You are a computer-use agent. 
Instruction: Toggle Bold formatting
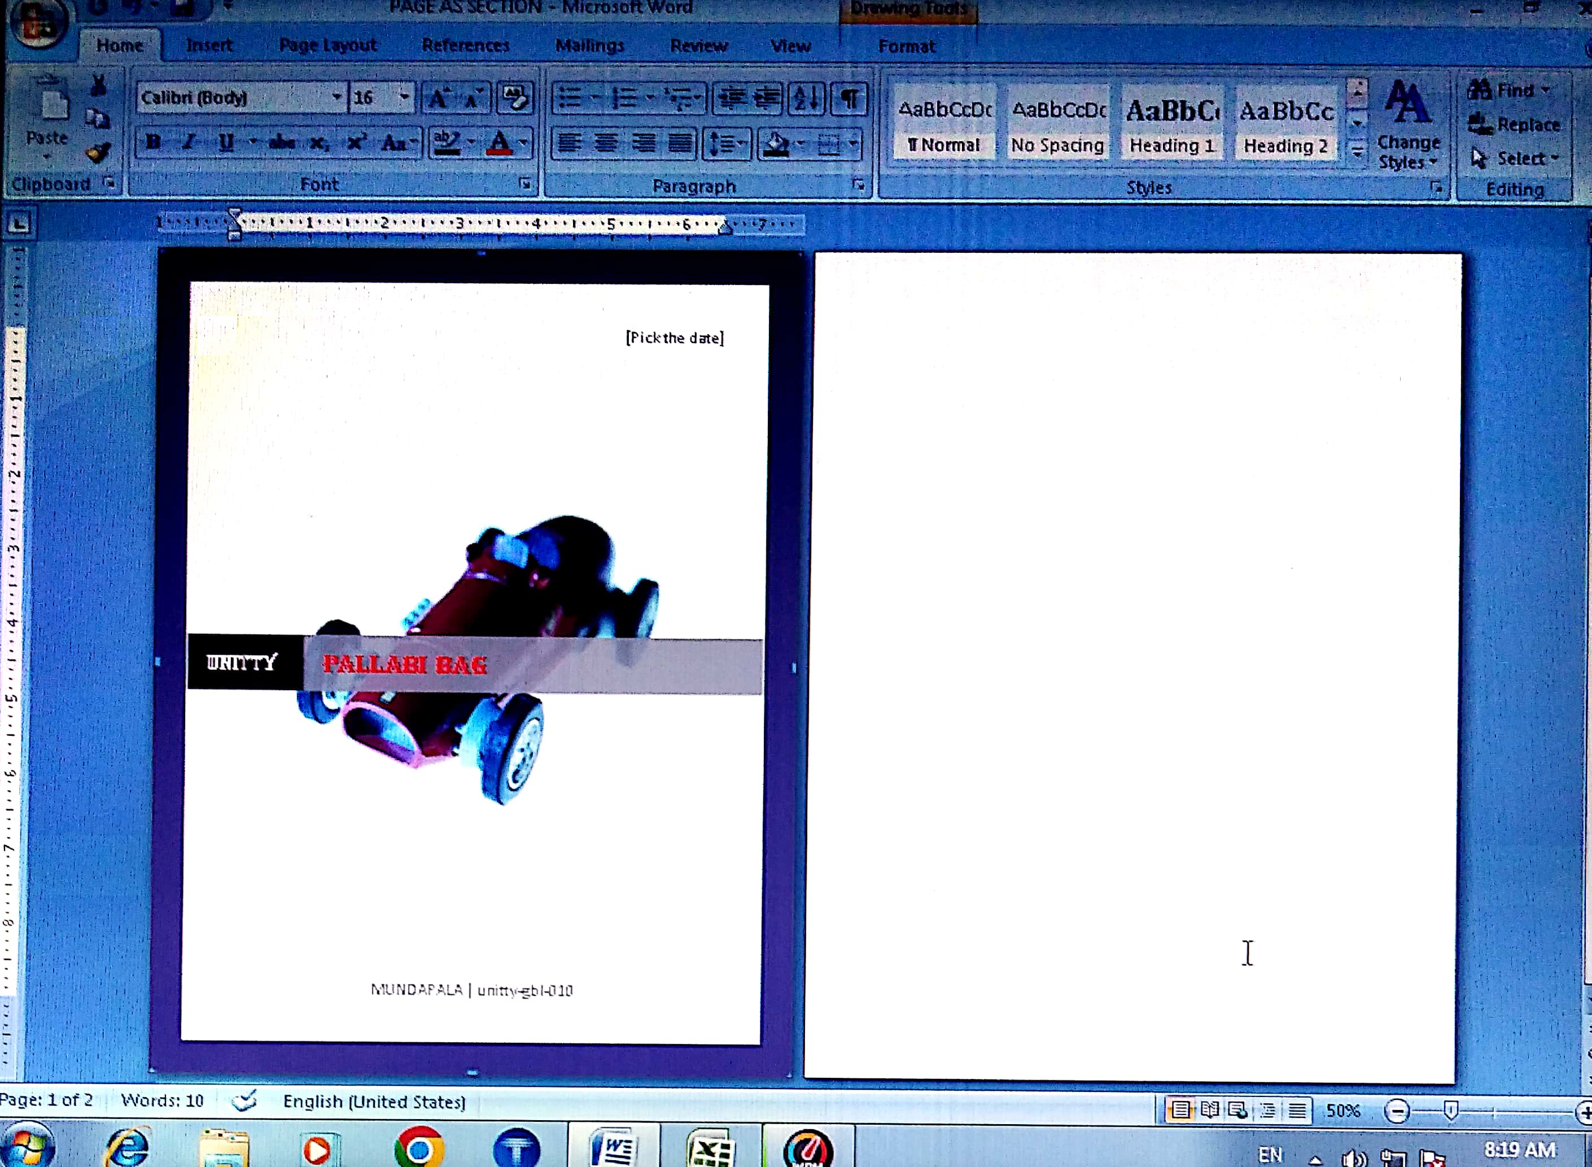[x=152, y=143]
